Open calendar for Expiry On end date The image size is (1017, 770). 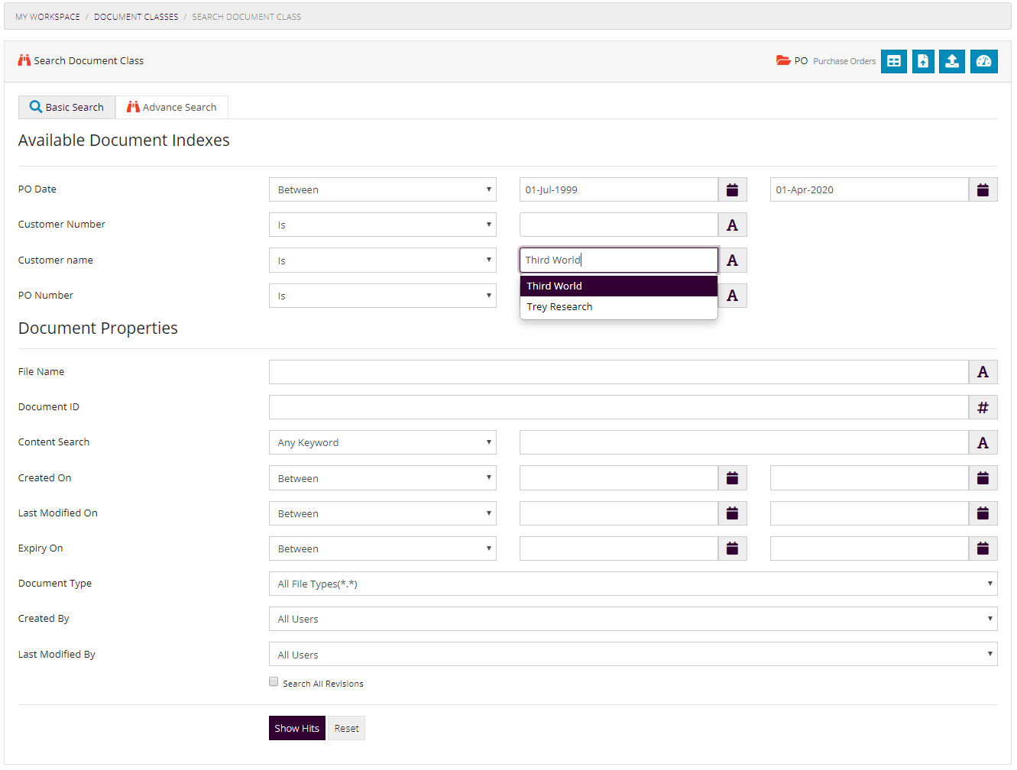tap(983, 548)
